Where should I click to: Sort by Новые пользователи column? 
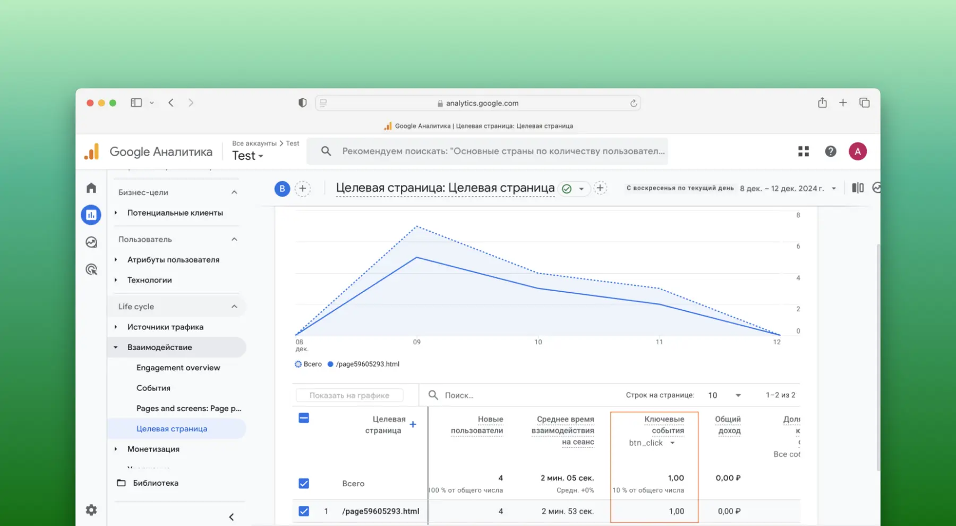tap(477, 425)
